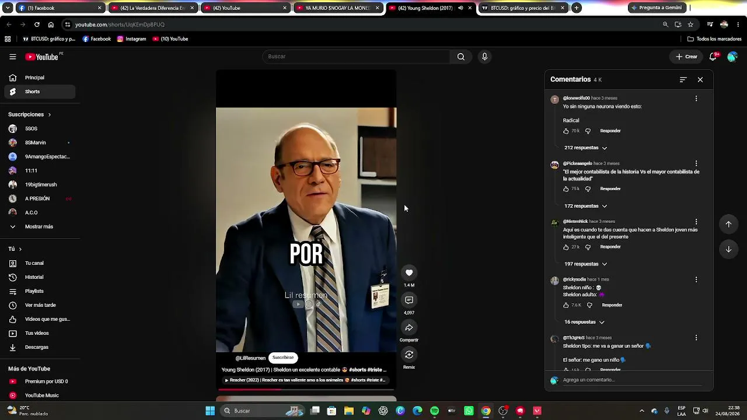Viewport: 747px width, 420px height.
Task: Expand the 16 respuestas thread
Action: (584, 322)
